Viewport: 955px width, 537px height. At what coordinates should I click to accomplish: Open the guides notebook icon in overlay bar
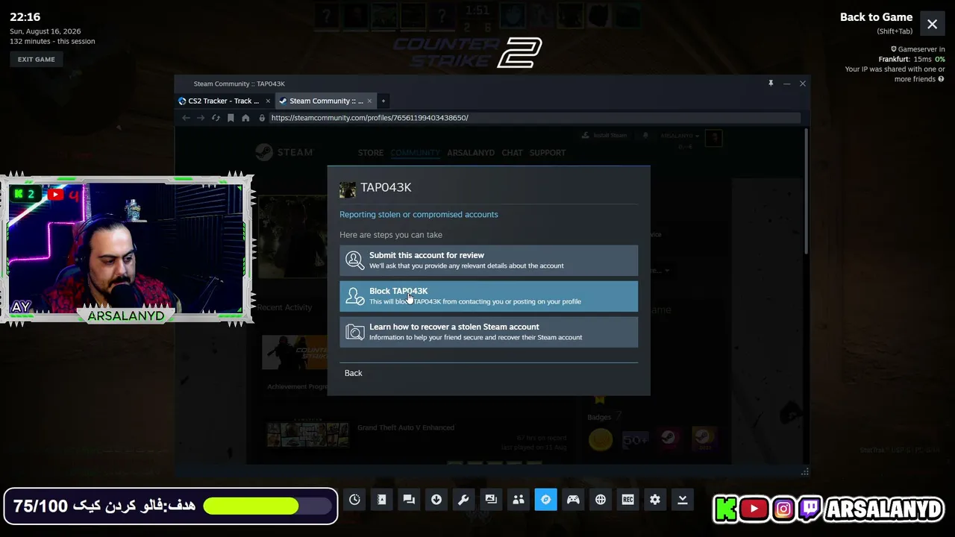pos(382,500)
